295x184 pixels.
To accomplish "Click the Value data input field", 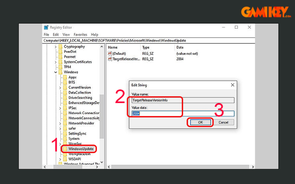I will 183,114.
